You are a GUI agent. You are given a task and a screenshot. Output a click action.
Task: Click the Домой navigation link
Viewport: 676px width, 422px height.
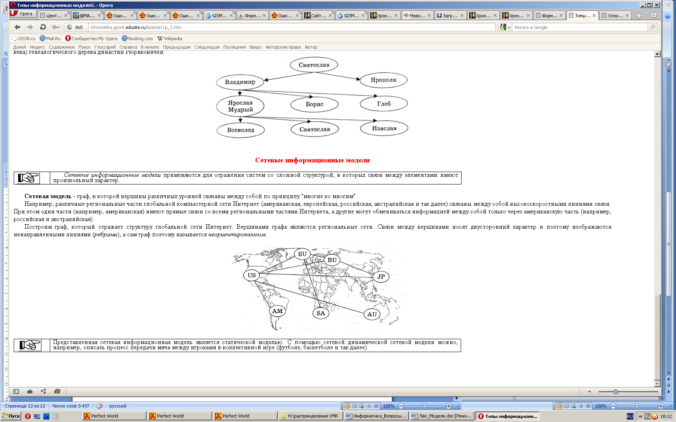(19, 47)
